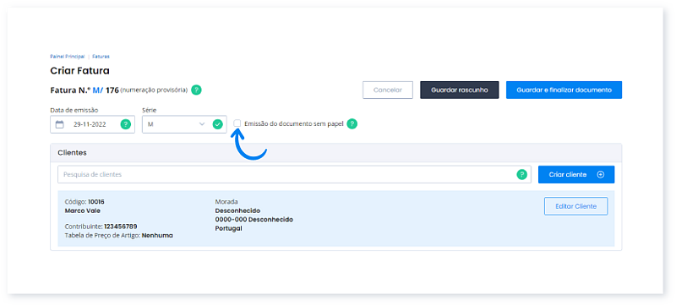Click help icon in client search box
Image resolution: width=676 pixels, height=306 pixels.
[x=521, y=174]
